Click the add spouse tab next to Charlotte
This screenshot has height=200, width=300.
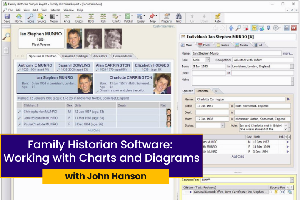(216, 91)
